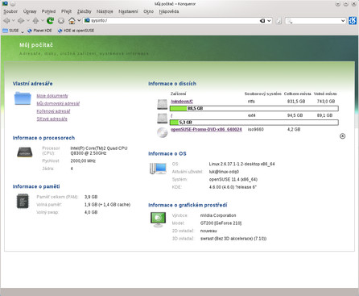
Task: Go forward with the right arrow button
Action: [x=21, y=21]
